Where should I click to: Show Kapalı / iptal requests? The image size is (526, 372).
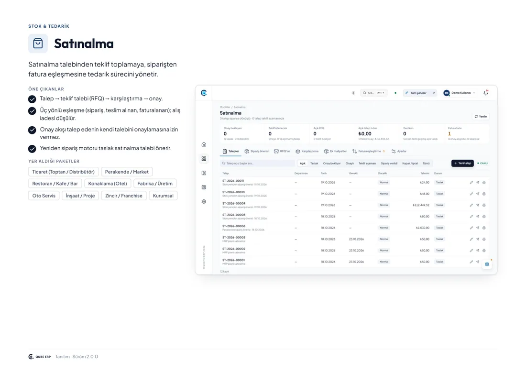pos(410,164)
